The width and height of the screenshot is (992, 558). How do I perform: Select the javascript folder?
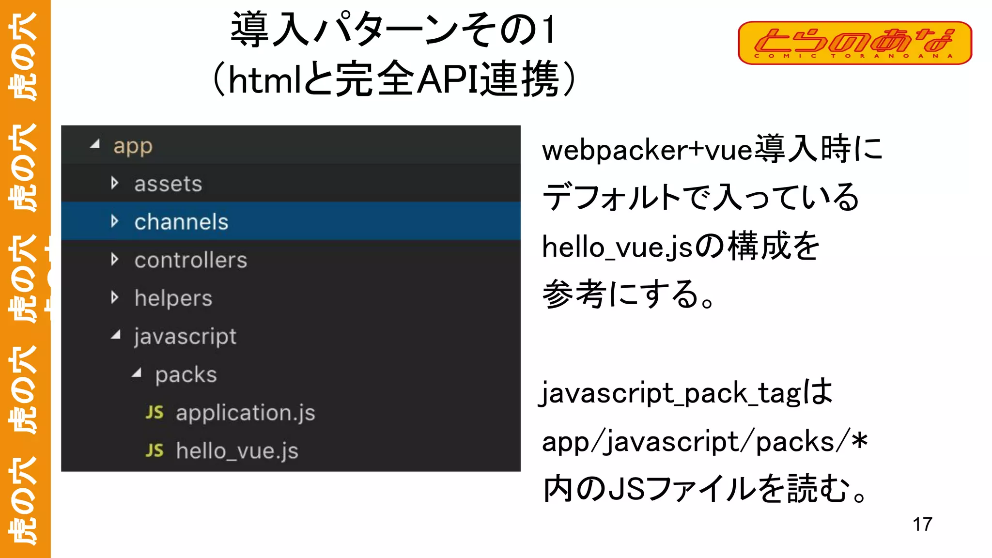coord(185,337)
